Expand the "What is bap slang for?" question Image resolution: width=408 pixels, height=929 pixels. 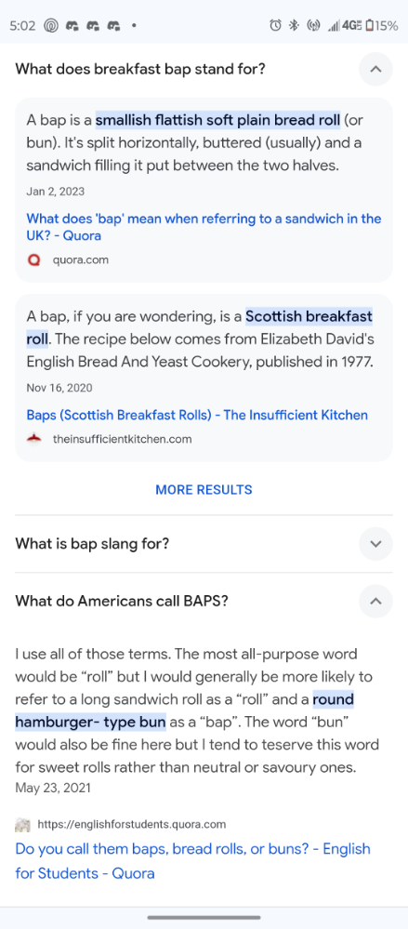click(375, 543)
